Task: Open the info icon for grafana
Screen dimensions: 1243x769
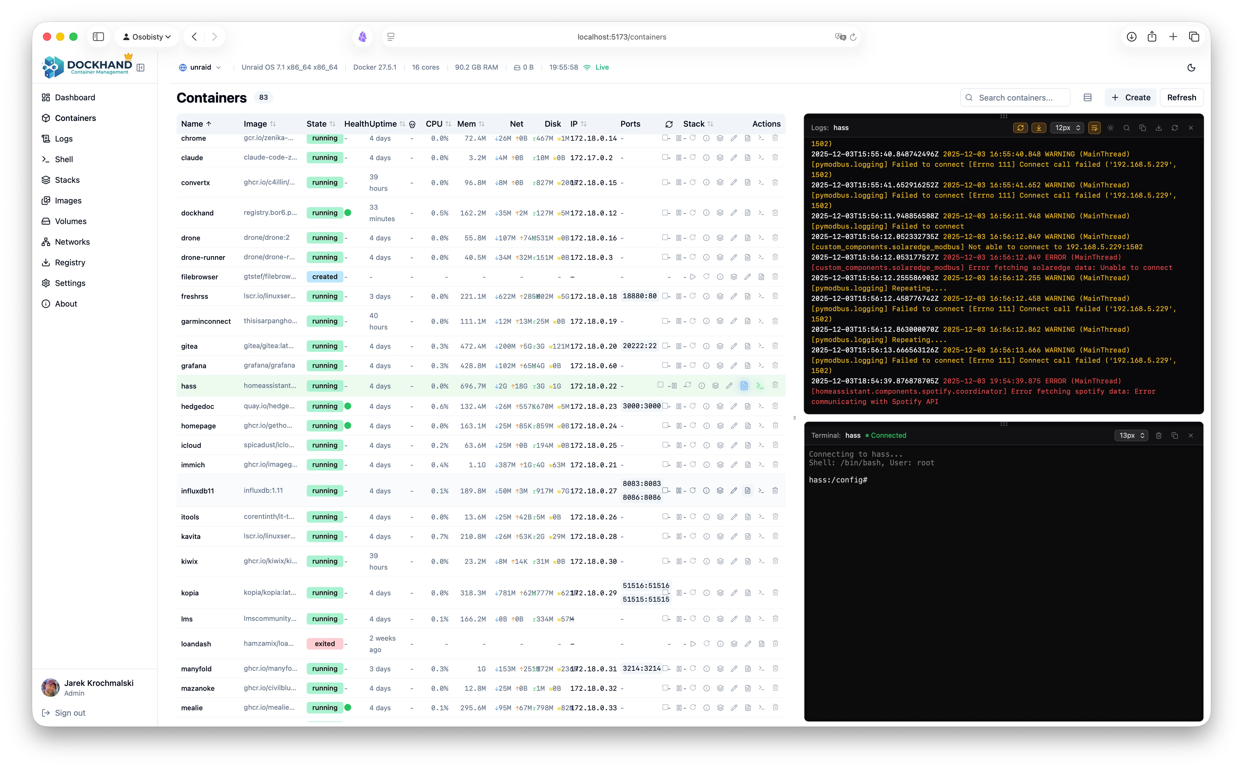Action: (x=706, y=365)
